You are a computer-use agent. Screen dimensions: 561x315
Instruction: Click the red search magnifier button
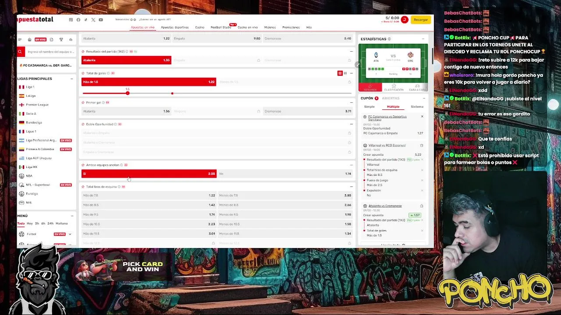click(x=20, y=52)
